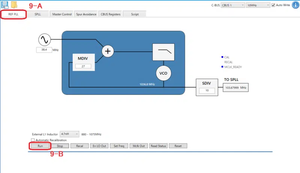This screenshot has width=300, height=173.
Task: Click the CAL status indicator
Action: pos(222,57)
